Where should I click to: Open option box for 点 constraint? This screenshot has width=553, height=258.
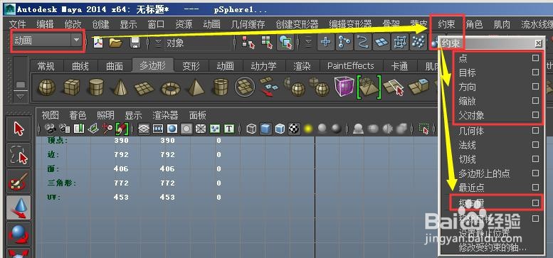coord(535,58)
